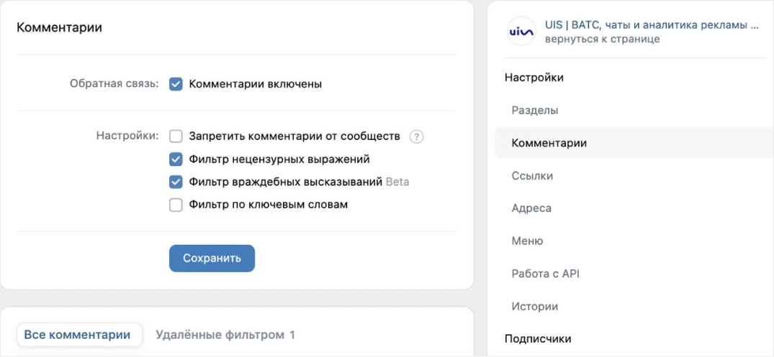Toggle Фильтр враждебных высказываний checkbox

pos(176,182)
